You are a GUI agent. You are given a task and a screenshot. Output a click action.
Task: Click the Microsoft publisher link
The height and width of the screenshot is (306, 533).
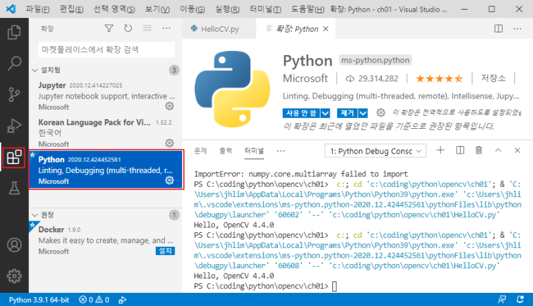(305, 79)
